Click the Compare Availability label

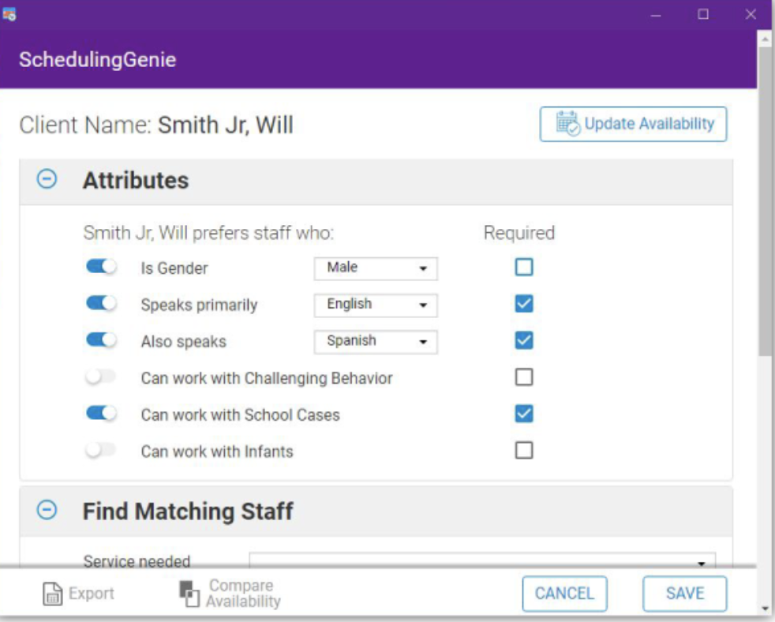click(243, 594)
